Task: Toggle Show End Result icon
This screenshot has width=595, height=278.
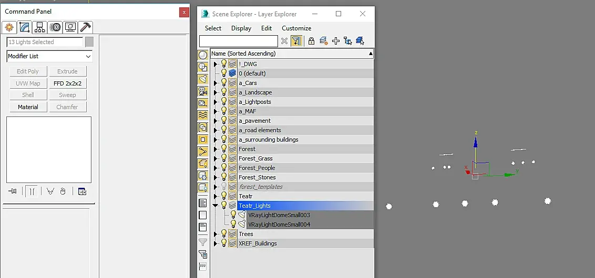Action: click(x=32, y=191)
